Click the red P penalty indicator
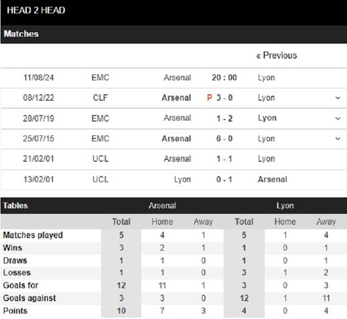 click(209, 98)
